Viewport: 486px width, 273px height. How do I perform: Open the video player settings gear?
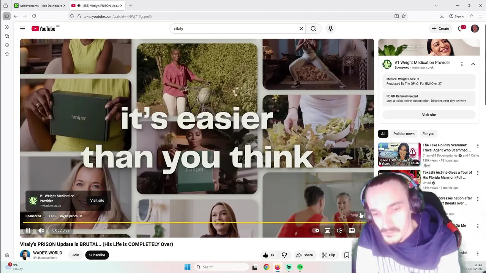[340, 231]
